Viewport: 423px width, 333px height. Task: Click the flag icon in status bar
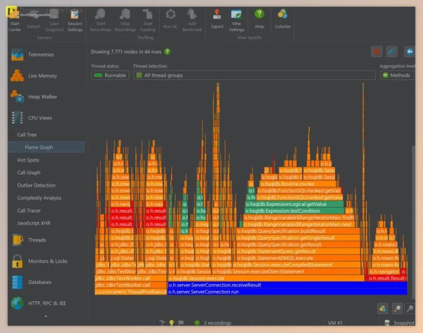[x=181, y=323]
